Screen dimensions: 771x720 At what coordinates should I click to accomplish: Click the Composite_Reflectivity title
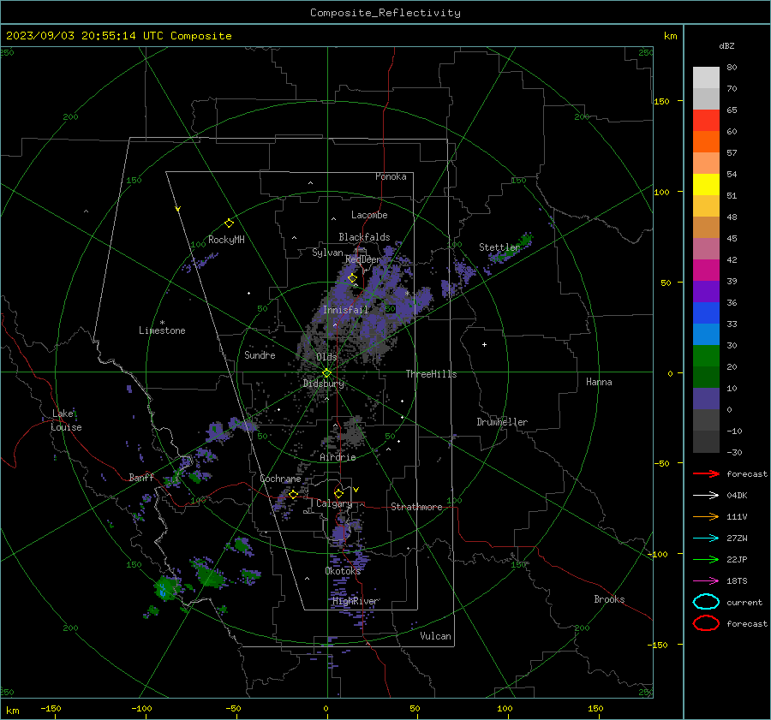click(385, 13)
